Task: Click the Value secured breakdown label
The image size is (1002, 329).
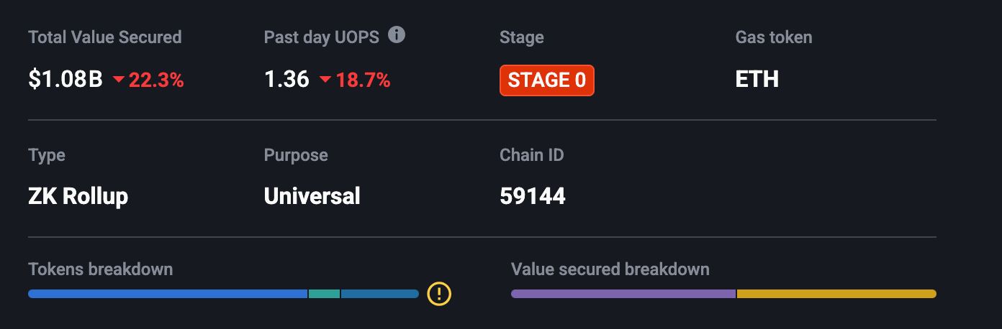Action: tap(610, 269)
